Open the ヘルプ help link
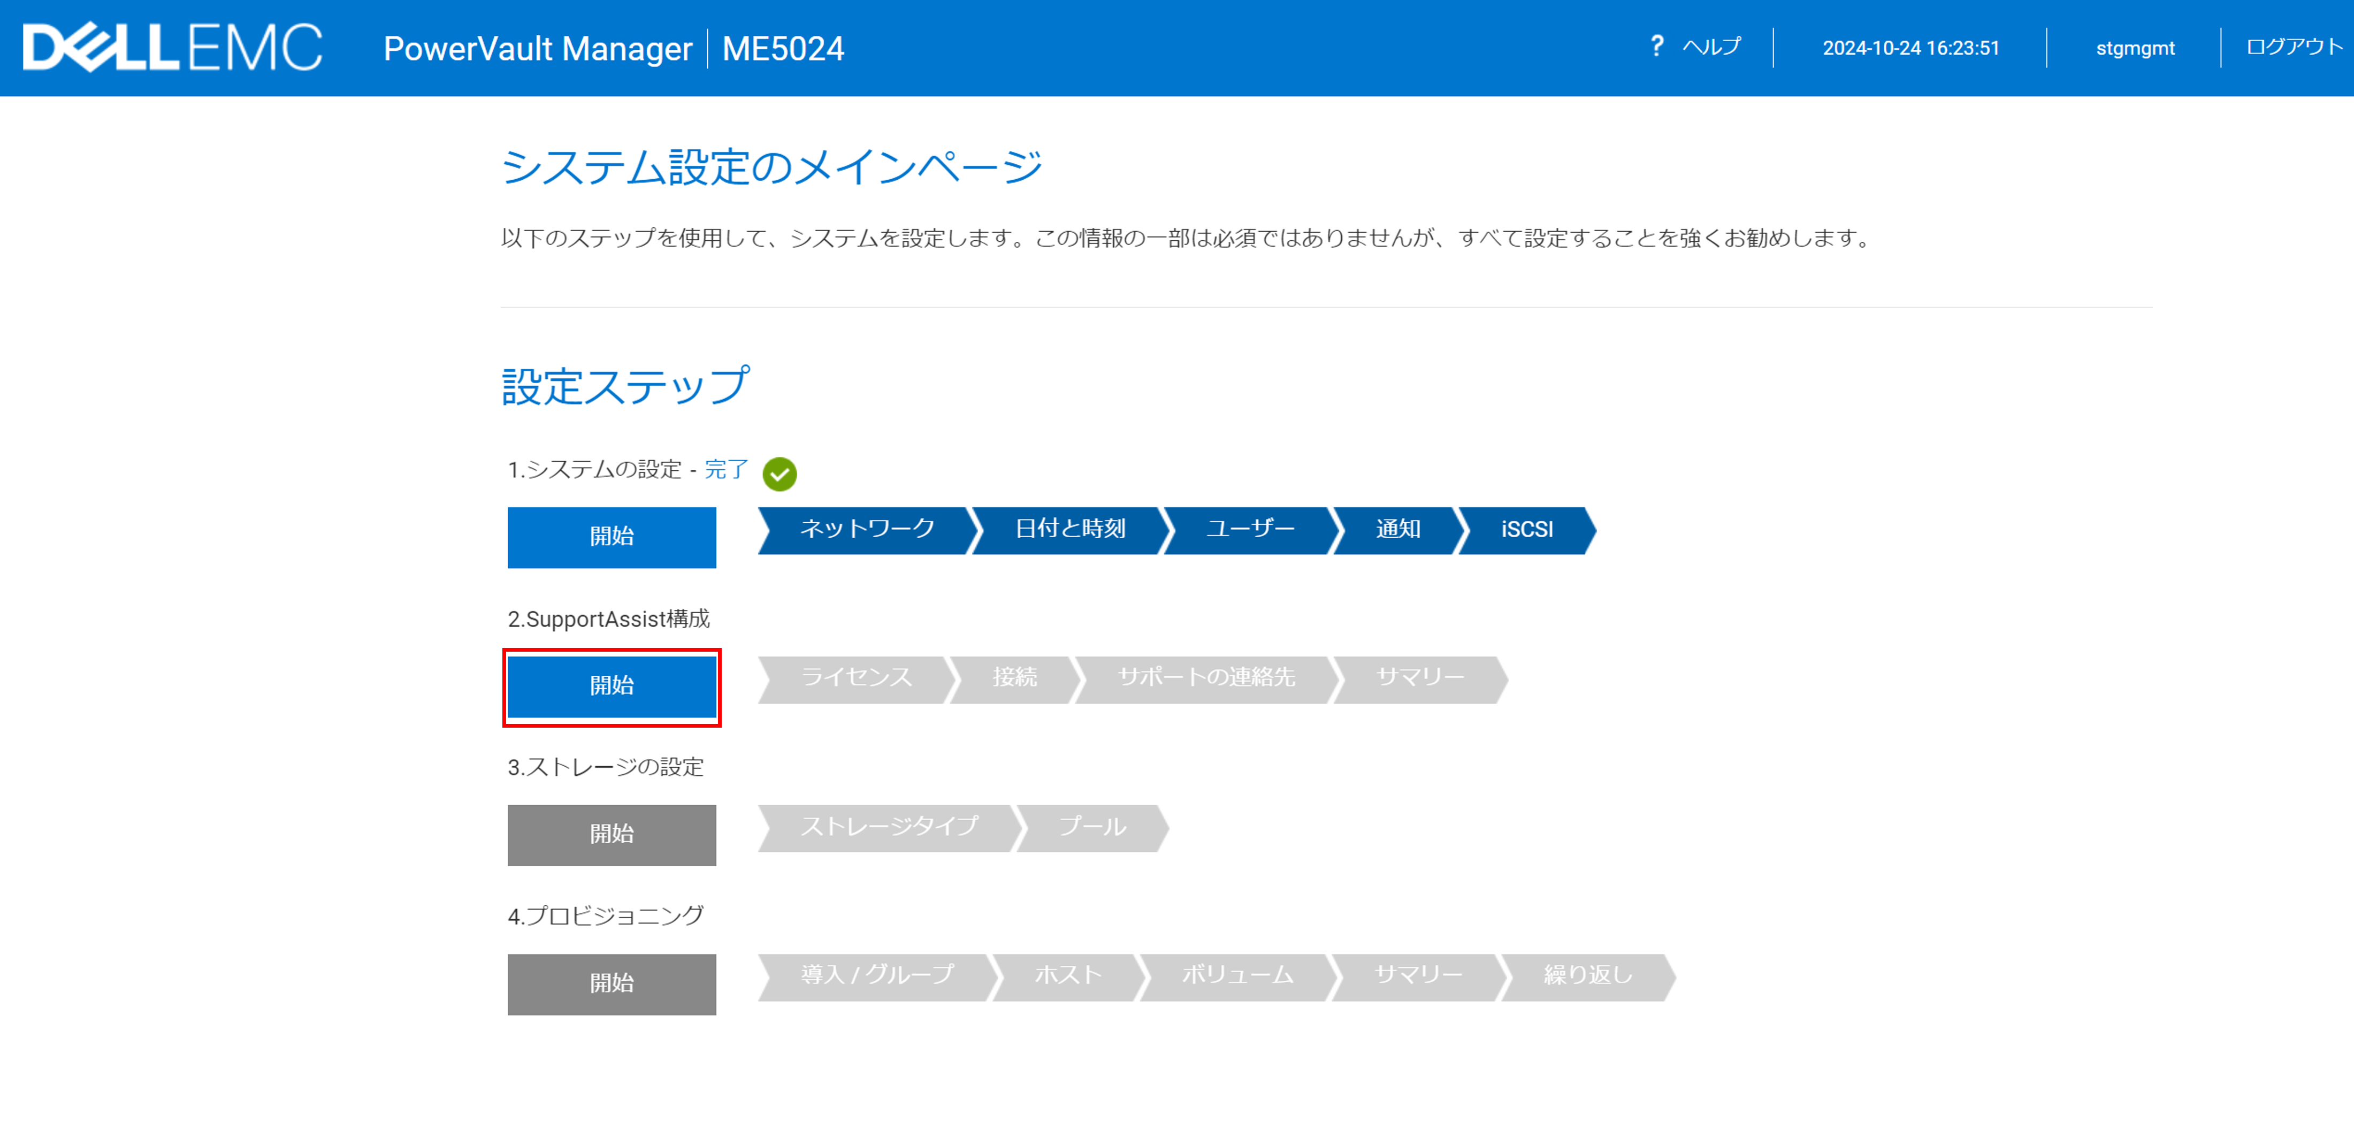This screenshot has height=1122, width=2354. 1711,47
